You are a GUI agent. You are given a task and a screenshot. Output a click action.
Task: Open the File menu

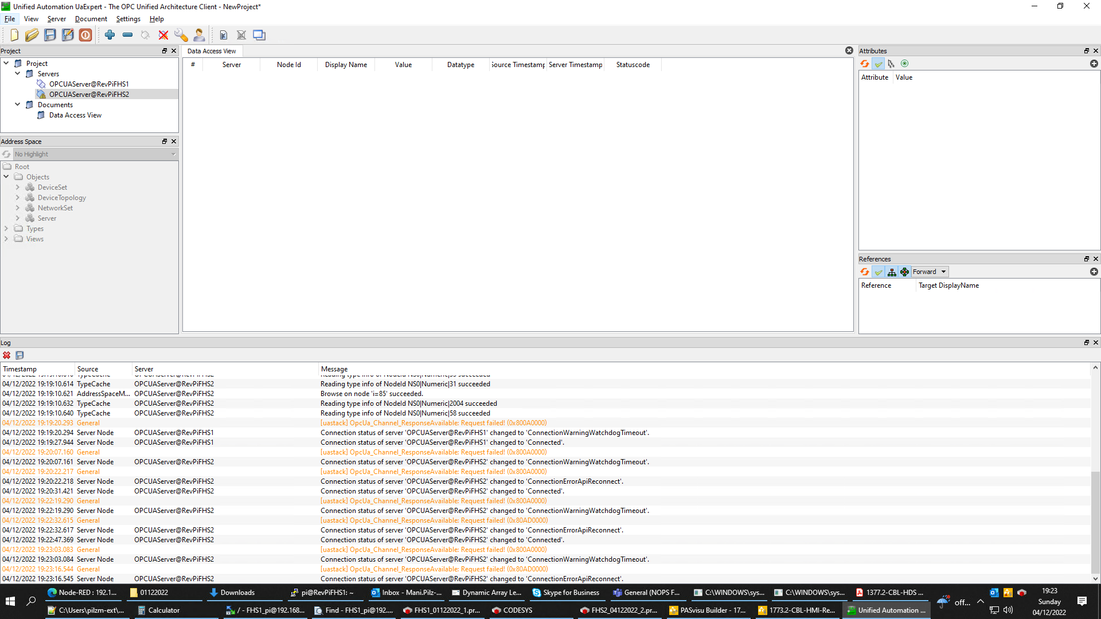tap(10, 19)
